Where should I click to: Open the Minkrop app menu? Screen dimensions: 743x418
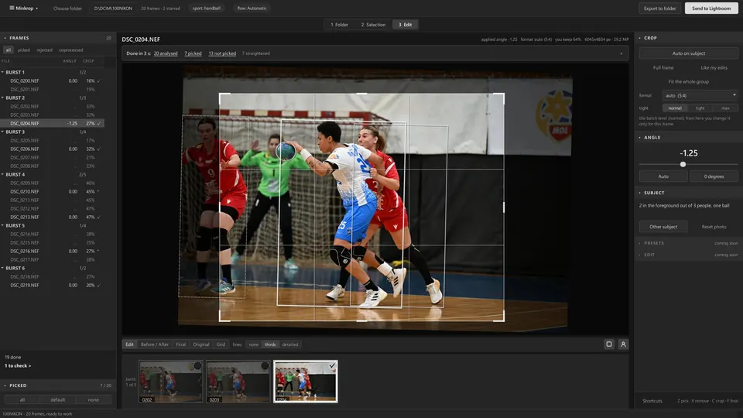point(24,8)
